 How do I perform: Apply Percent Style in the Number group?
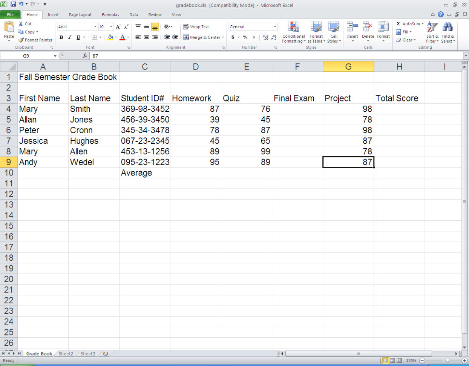coord(246,38)
